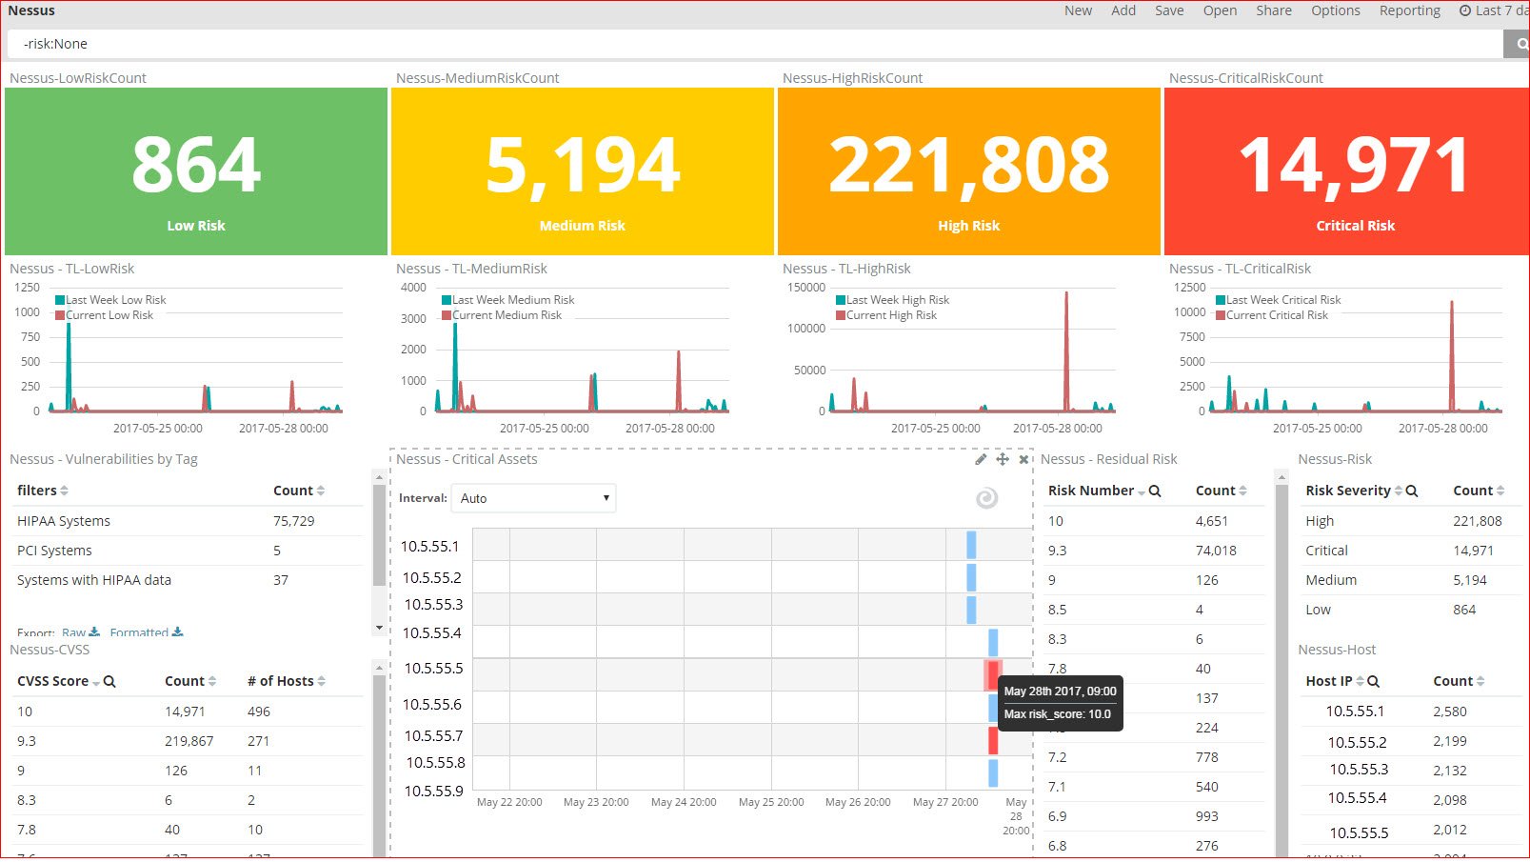
Task: Edit the Critical Assets panel pencil icon
Action: click(x=981, y=459)
